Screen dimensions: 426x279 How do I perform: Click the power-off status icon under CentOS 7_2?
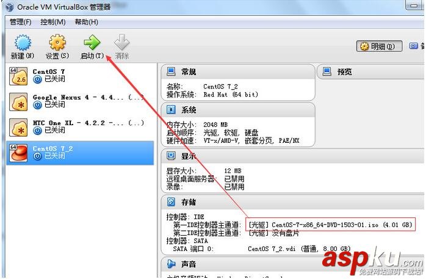37,156
